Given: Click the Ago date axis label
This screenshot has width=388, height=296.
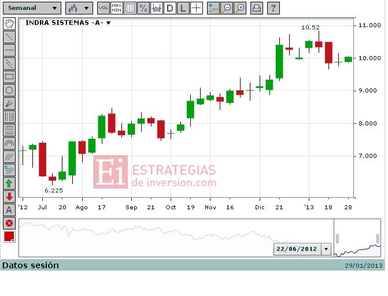Looking at the screenshot, I should pyautogui.click(x=82, y=208).
